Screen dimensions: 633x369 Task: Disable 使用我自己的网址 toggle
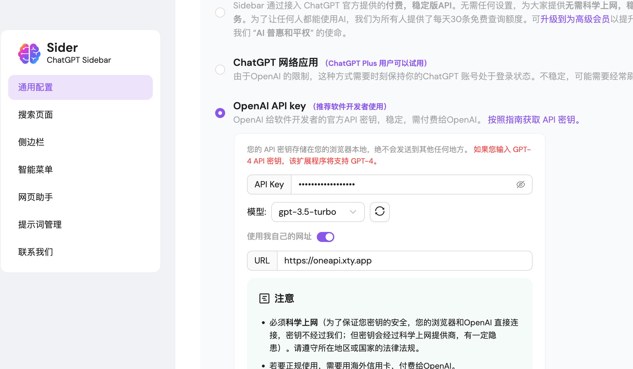(325, 237)
